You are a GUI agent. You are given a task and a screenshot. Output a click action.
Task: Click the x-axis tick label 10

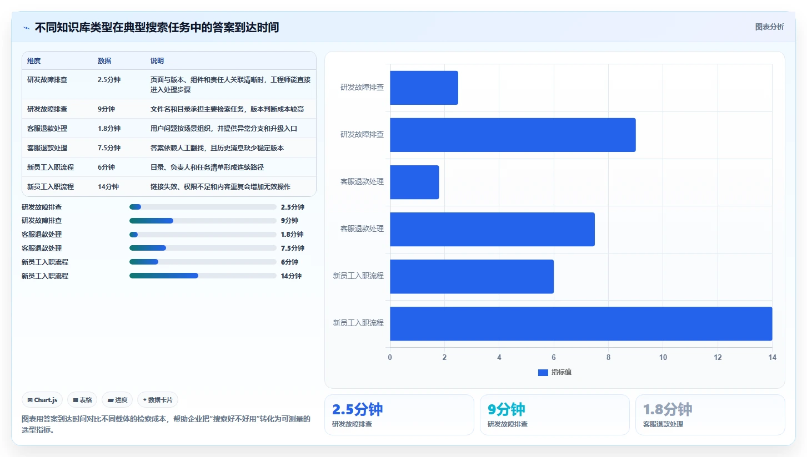click(663, 358)
